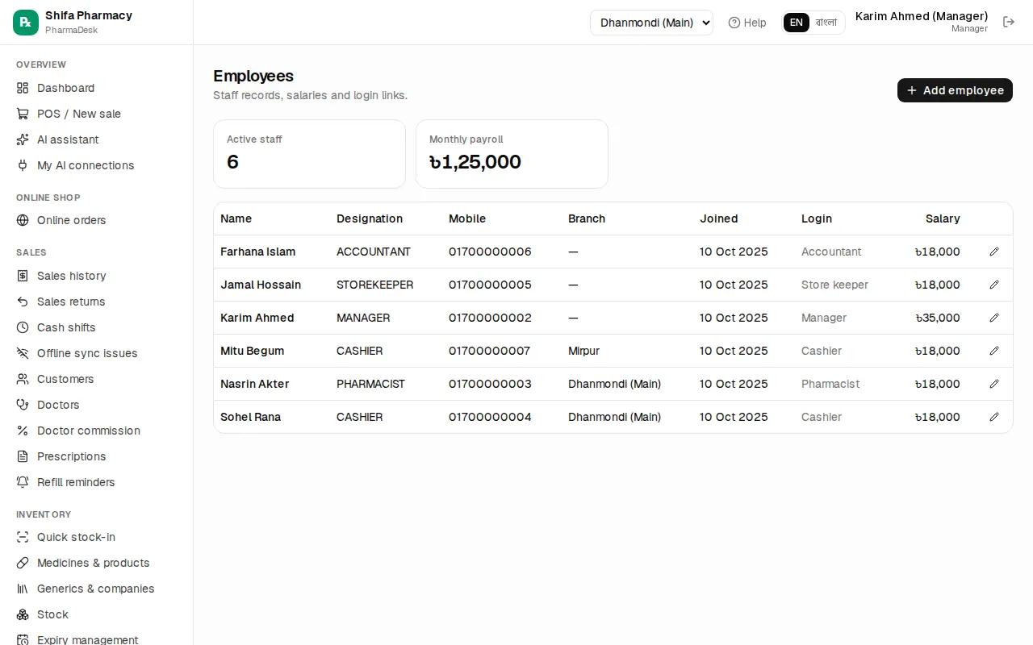The image size is (1033, 645).
Task: Switch language to বাংলা
Action: tap(826, 23)
